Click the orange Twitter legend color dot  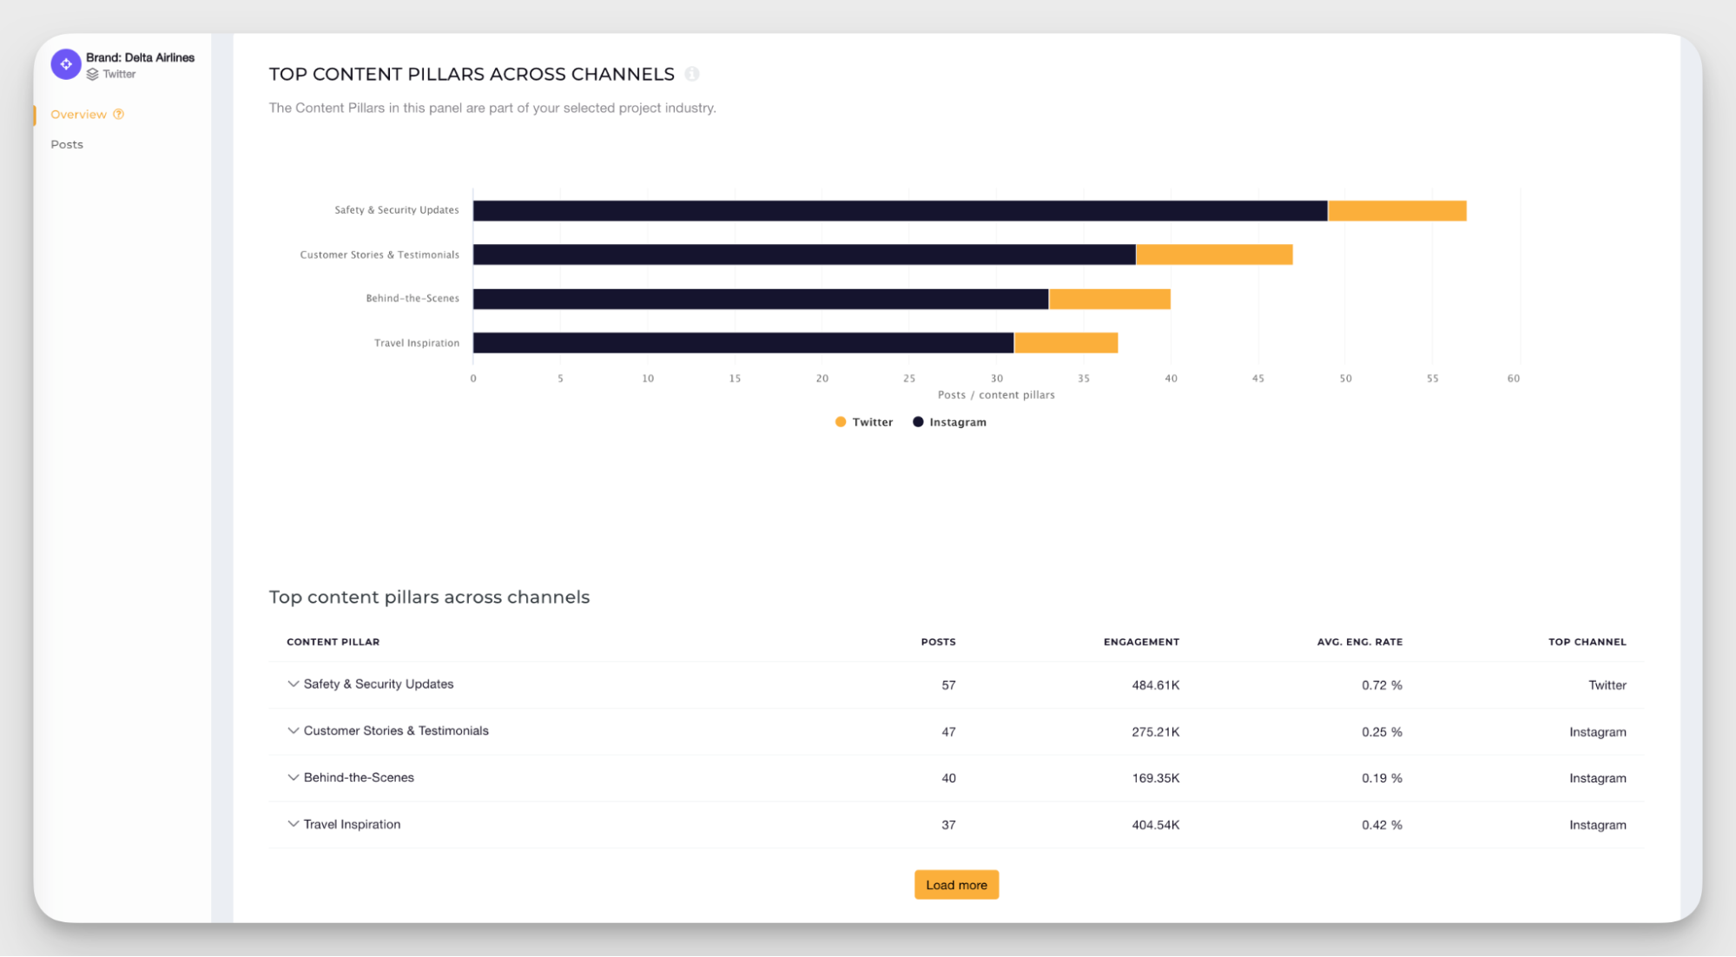pyautogui.click(x=840, y=422)
